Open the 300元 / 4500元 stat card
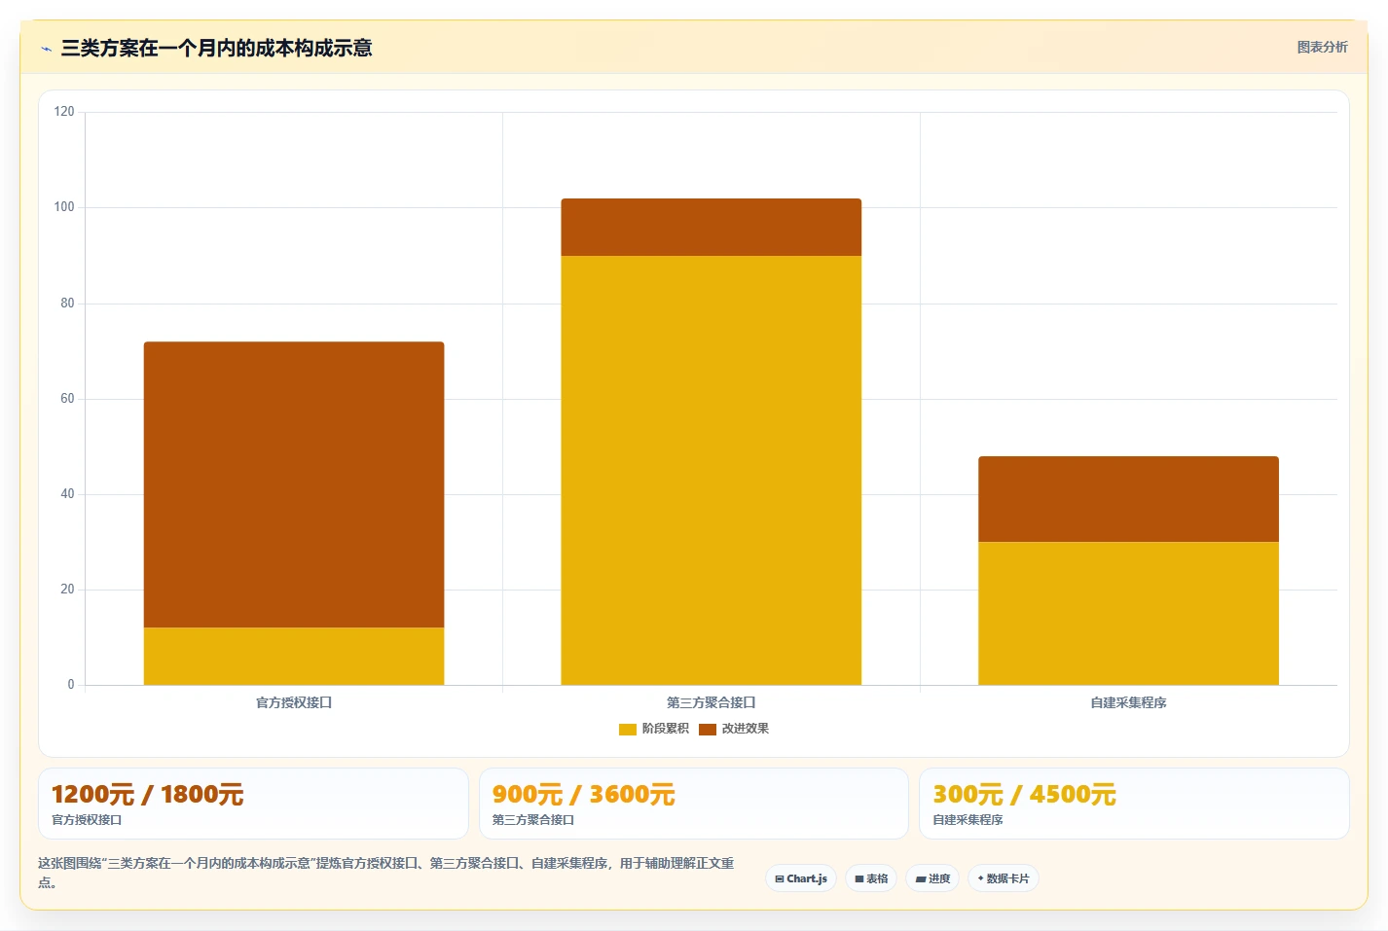This screenshot has width=1388, height=931. 1134,804
